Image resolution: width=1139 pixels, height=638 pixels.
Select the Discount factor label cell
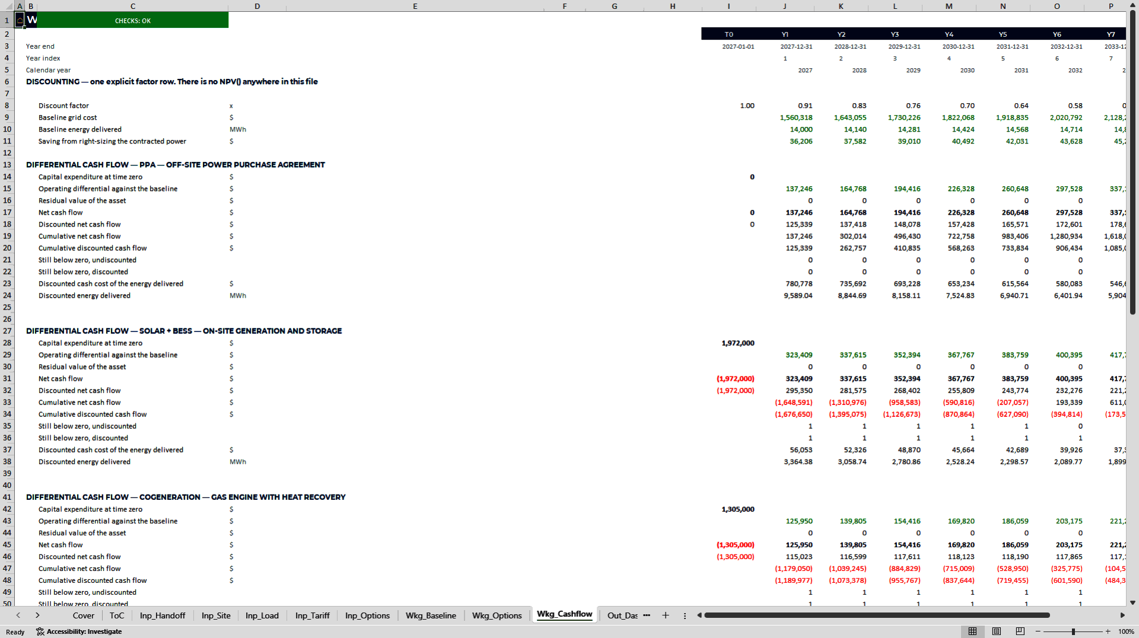63,106
